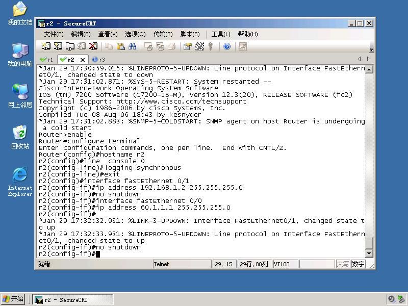408x306 pixels.
Task: Click the terminal scrollbar thumb
Action: 369,243
